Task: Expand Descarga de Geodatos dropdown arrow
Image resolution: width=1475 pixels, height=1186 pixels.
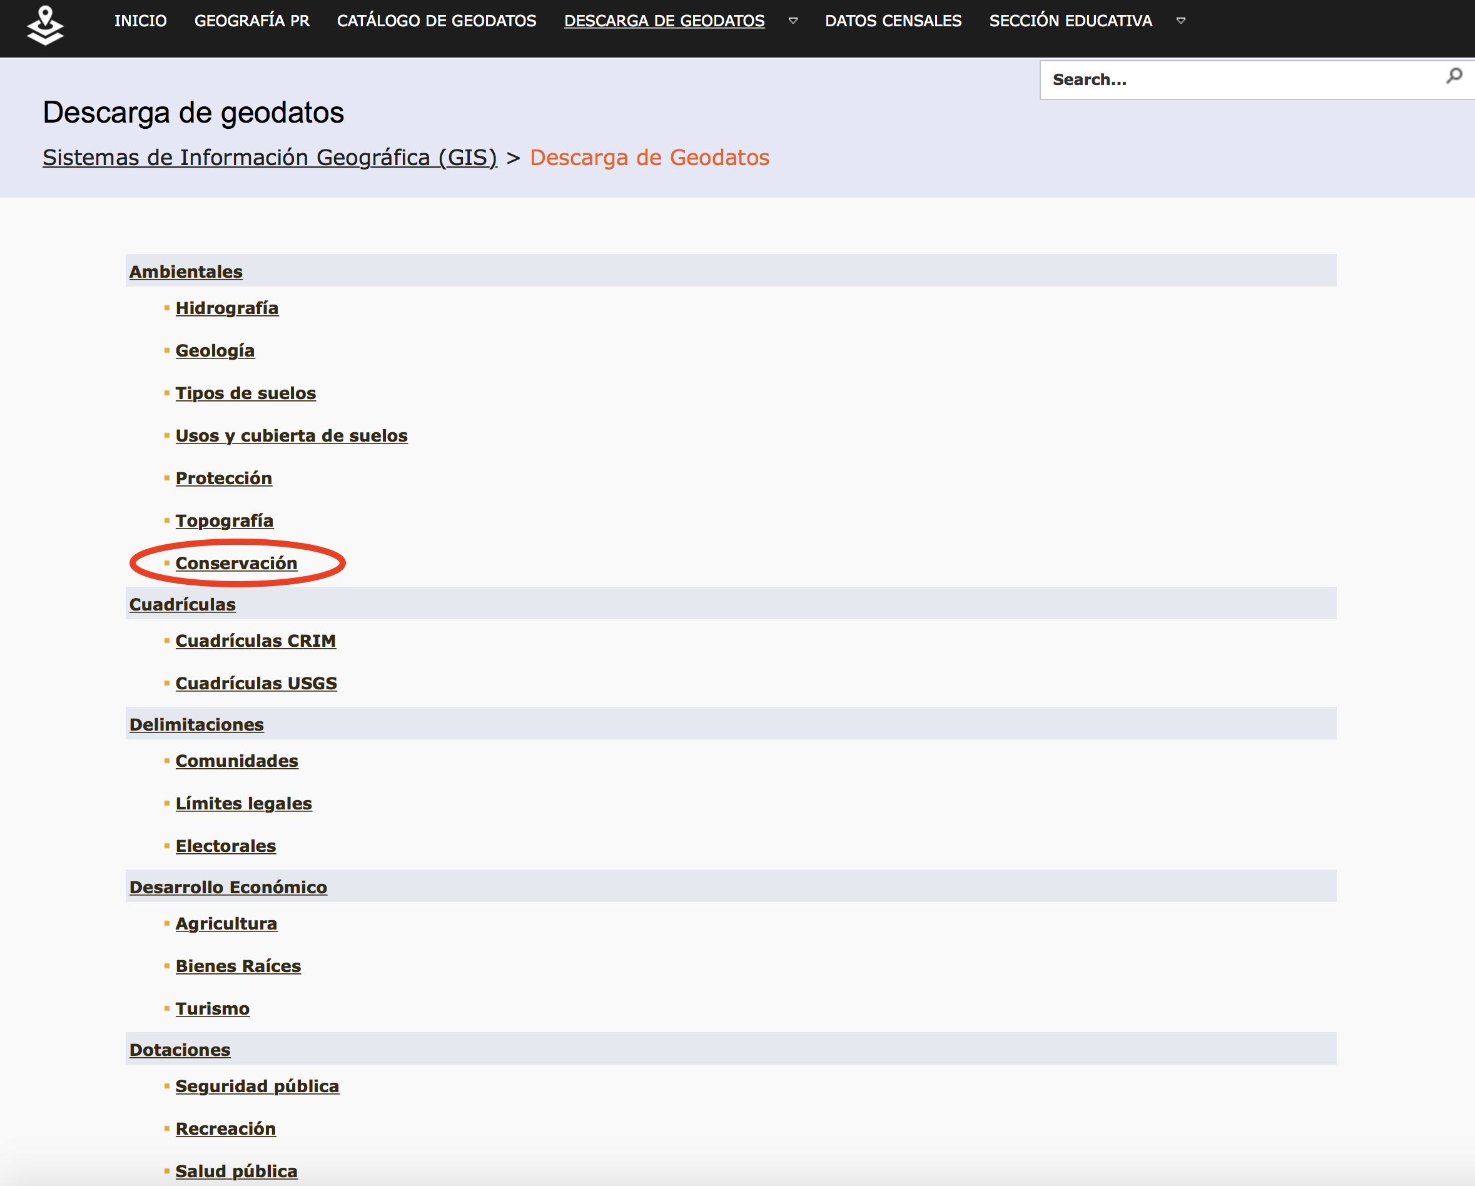Action: tap(793, 21)
